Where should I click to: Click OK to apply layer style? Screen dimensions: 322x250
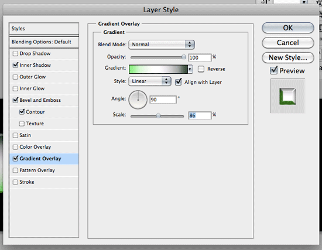pos(287,28)
